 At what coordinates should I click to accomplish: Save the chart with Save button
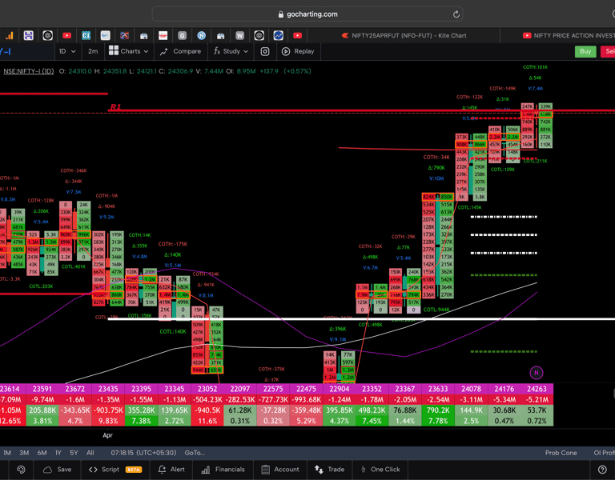pyautogui.click(x=58, y=470)
